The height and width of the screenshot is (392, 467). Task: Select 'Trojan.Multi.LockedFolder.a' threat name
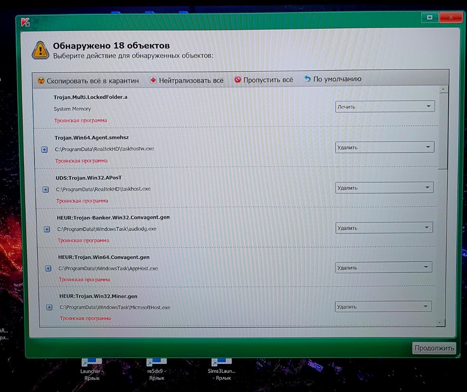point(91,97)
